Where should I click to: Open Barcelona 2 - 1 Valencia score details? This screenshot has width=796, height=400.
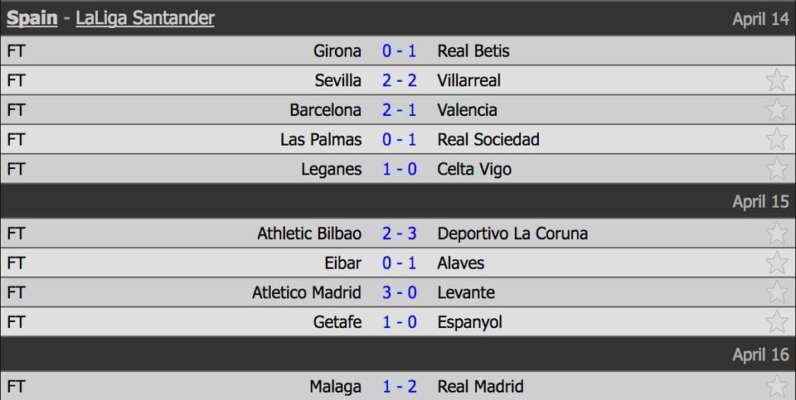400,109
